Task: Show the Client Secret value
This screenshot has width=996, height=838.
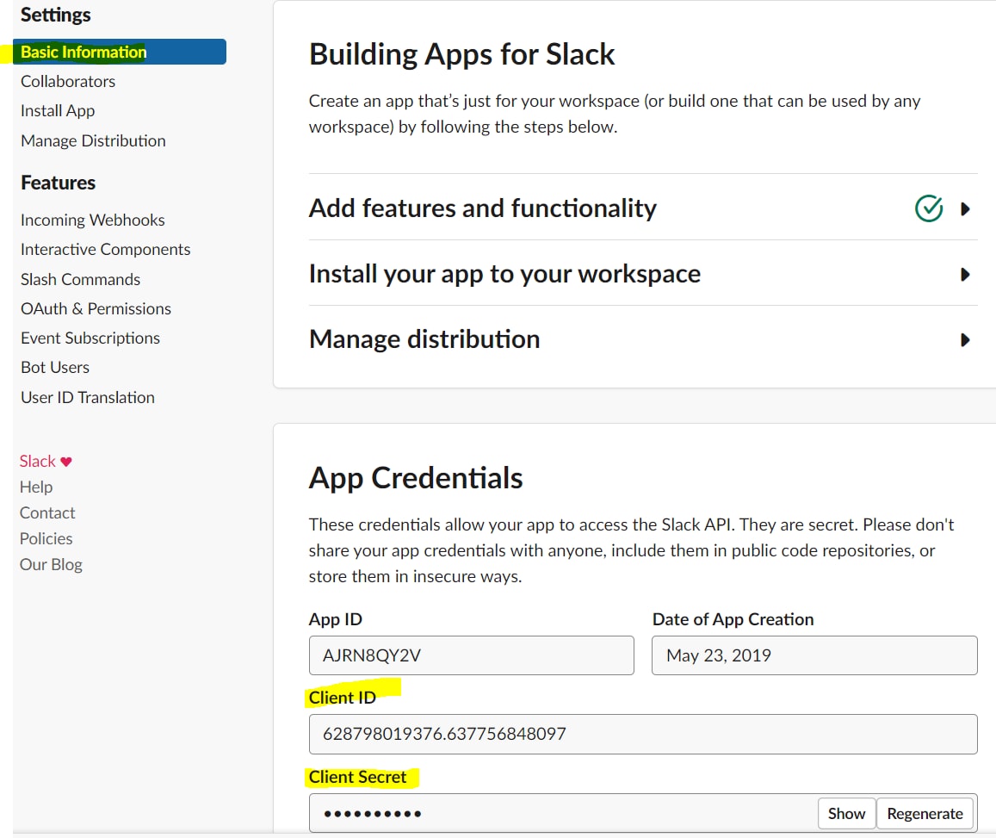Action: coord(846,813)
